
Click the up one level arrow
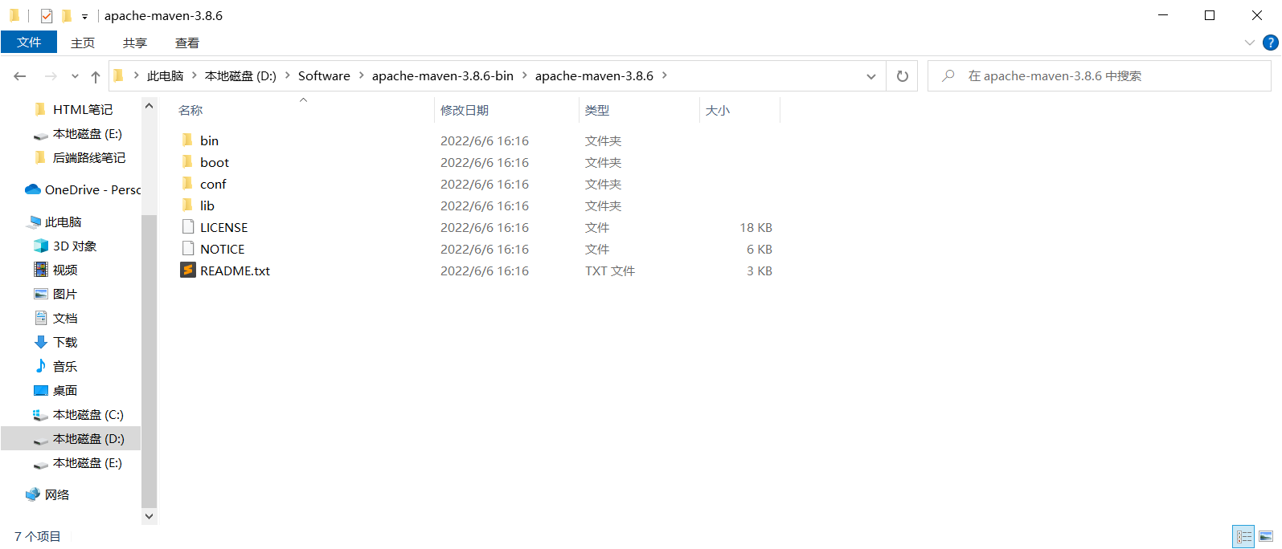pyautogui.click(x=96, y=76)
